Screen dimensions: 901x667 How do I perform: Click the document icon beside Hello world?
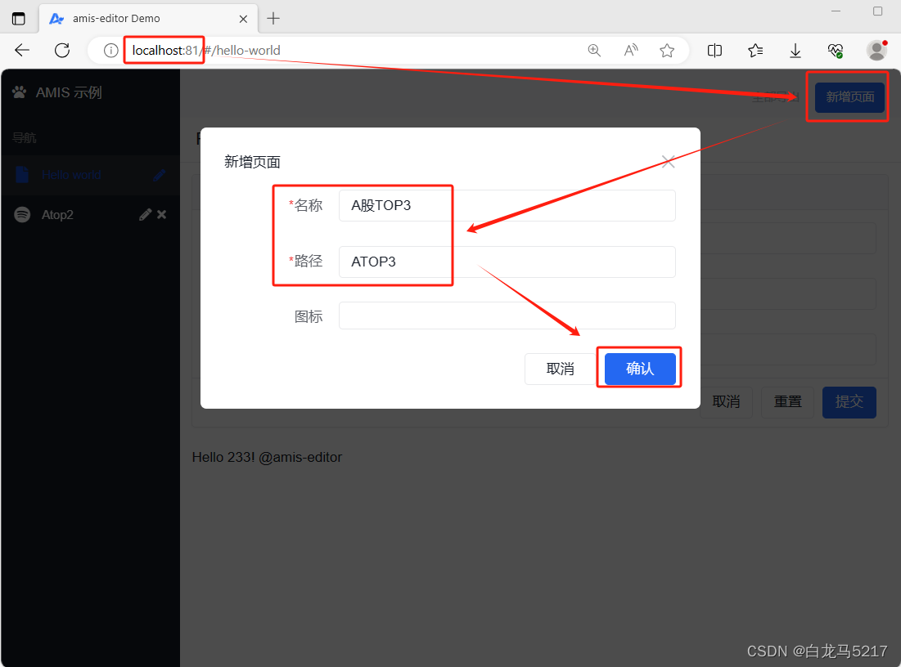(20, 174)
